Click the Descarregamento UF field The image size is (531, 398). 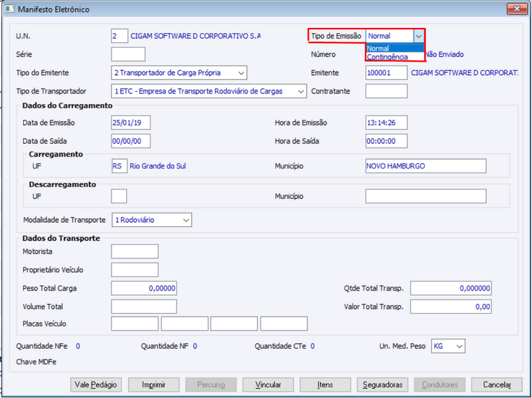coord(119,196)
